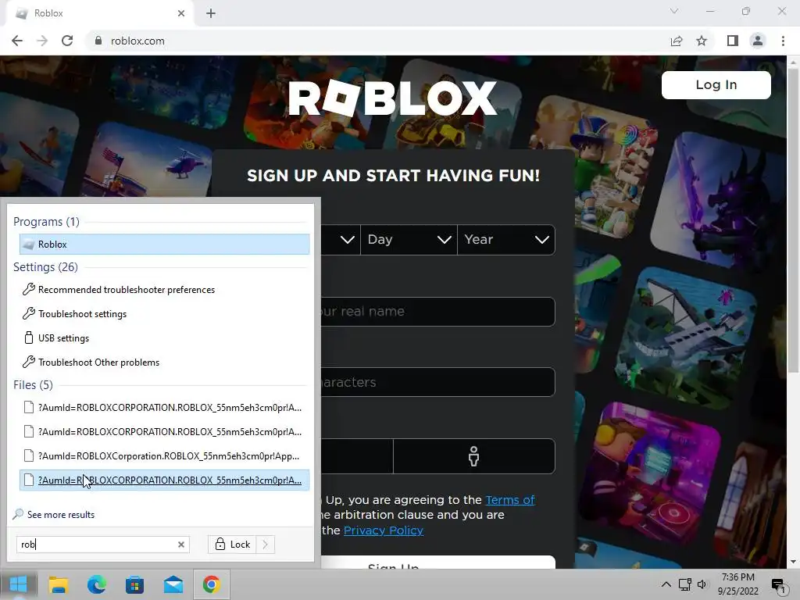The height and width of the screenshot is (600, 800).
Task: Share this page via the share icon
Action: 676,41
